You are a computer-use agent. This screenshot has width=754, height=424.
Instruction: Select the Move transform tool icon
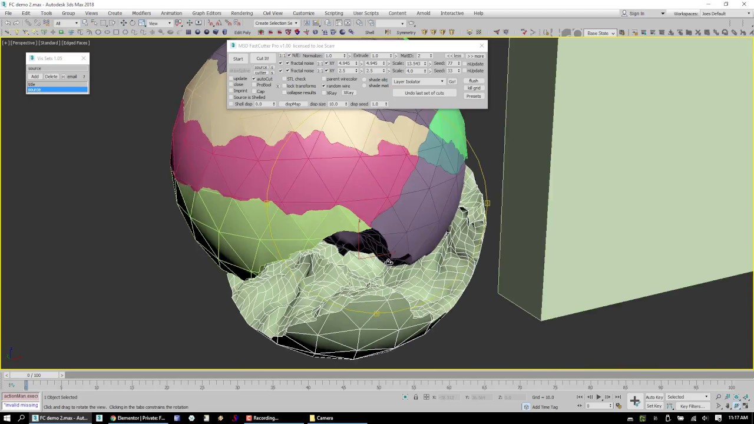(x=124, y=23)
